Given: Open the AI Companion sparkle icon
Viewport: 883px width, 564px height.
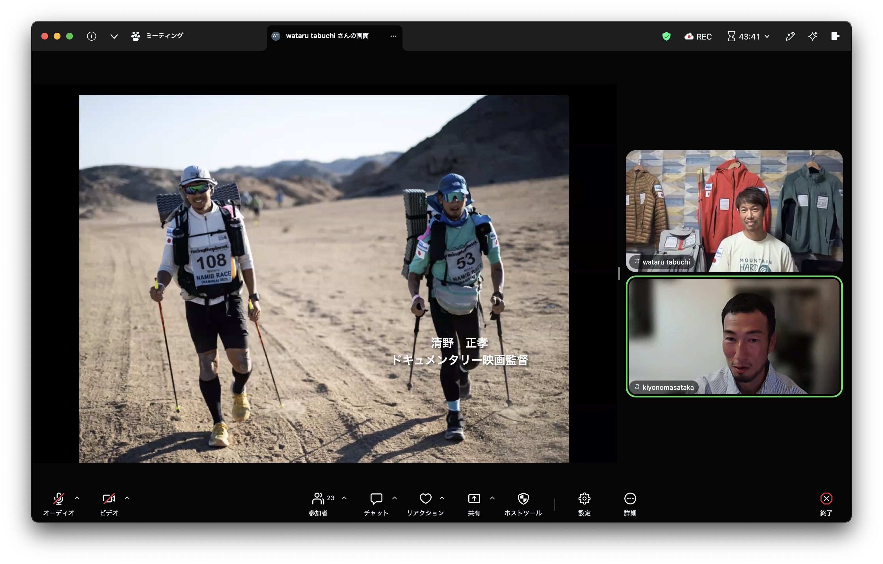Looking at the screenshot, I should [x=813, y=36].
